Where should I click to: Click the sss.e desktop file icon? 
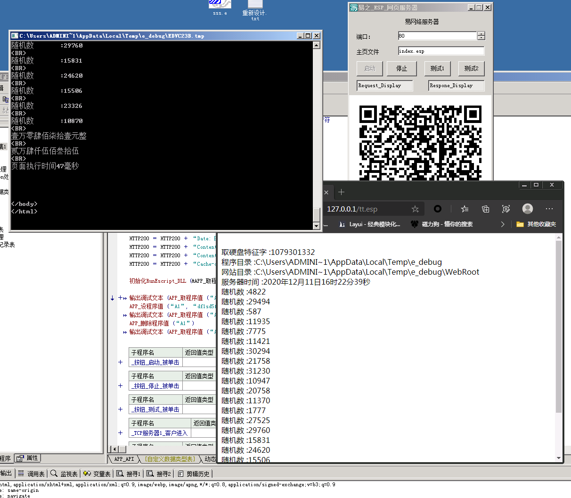coord(220,7)
